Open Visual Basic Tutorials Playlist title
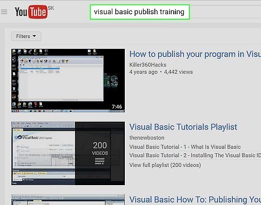261x205 pixels. coord(183,127)
